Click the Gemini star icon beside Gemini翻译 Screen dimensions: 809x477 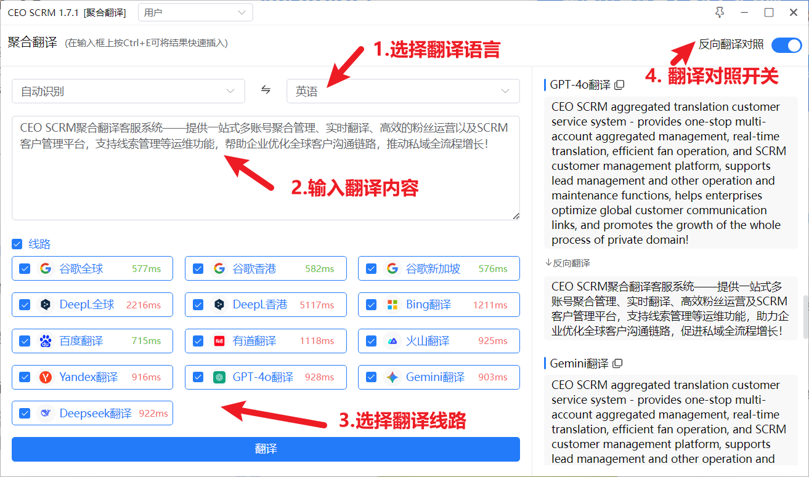pos(392,377)
